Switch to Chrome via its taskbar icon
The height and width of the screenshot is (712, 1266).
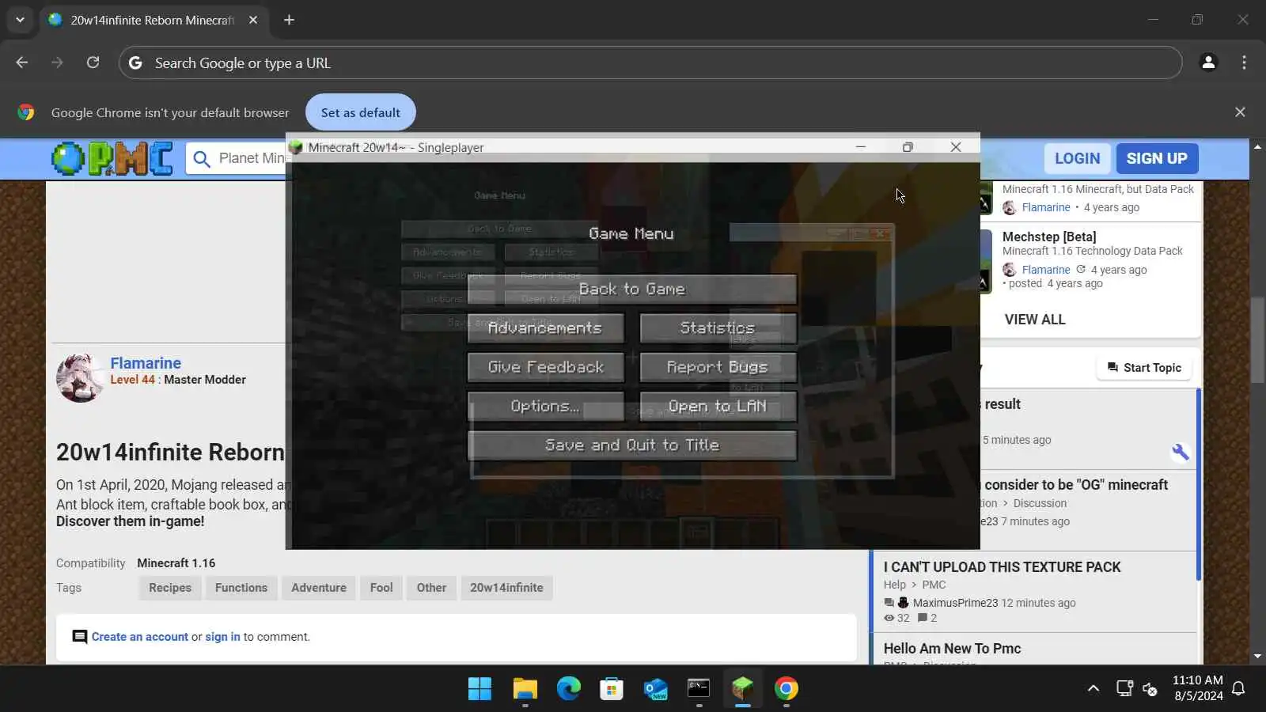(x=786, y=689)
